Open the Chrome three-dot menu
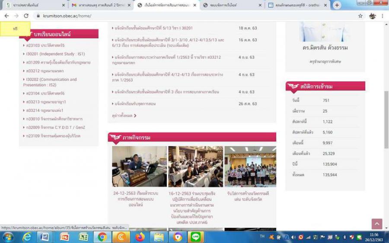The image size is (389, 243). (383, 16)
